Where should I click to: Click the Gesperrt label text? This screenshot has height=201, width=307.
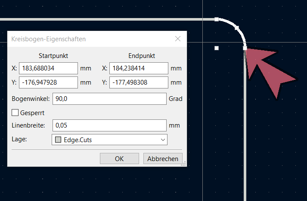pyautogui.click(x=32, y=113)
